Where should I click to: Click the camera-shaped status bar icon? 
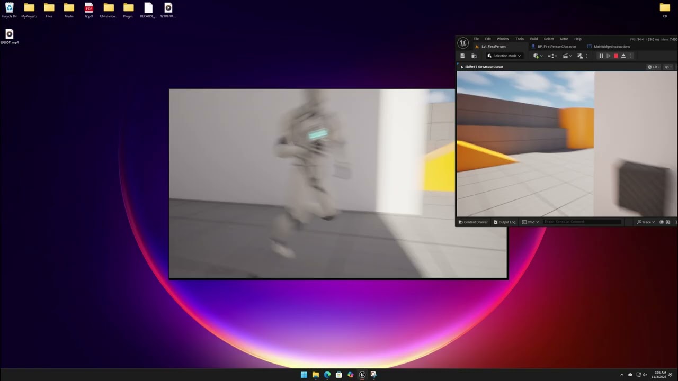(668, 222)
